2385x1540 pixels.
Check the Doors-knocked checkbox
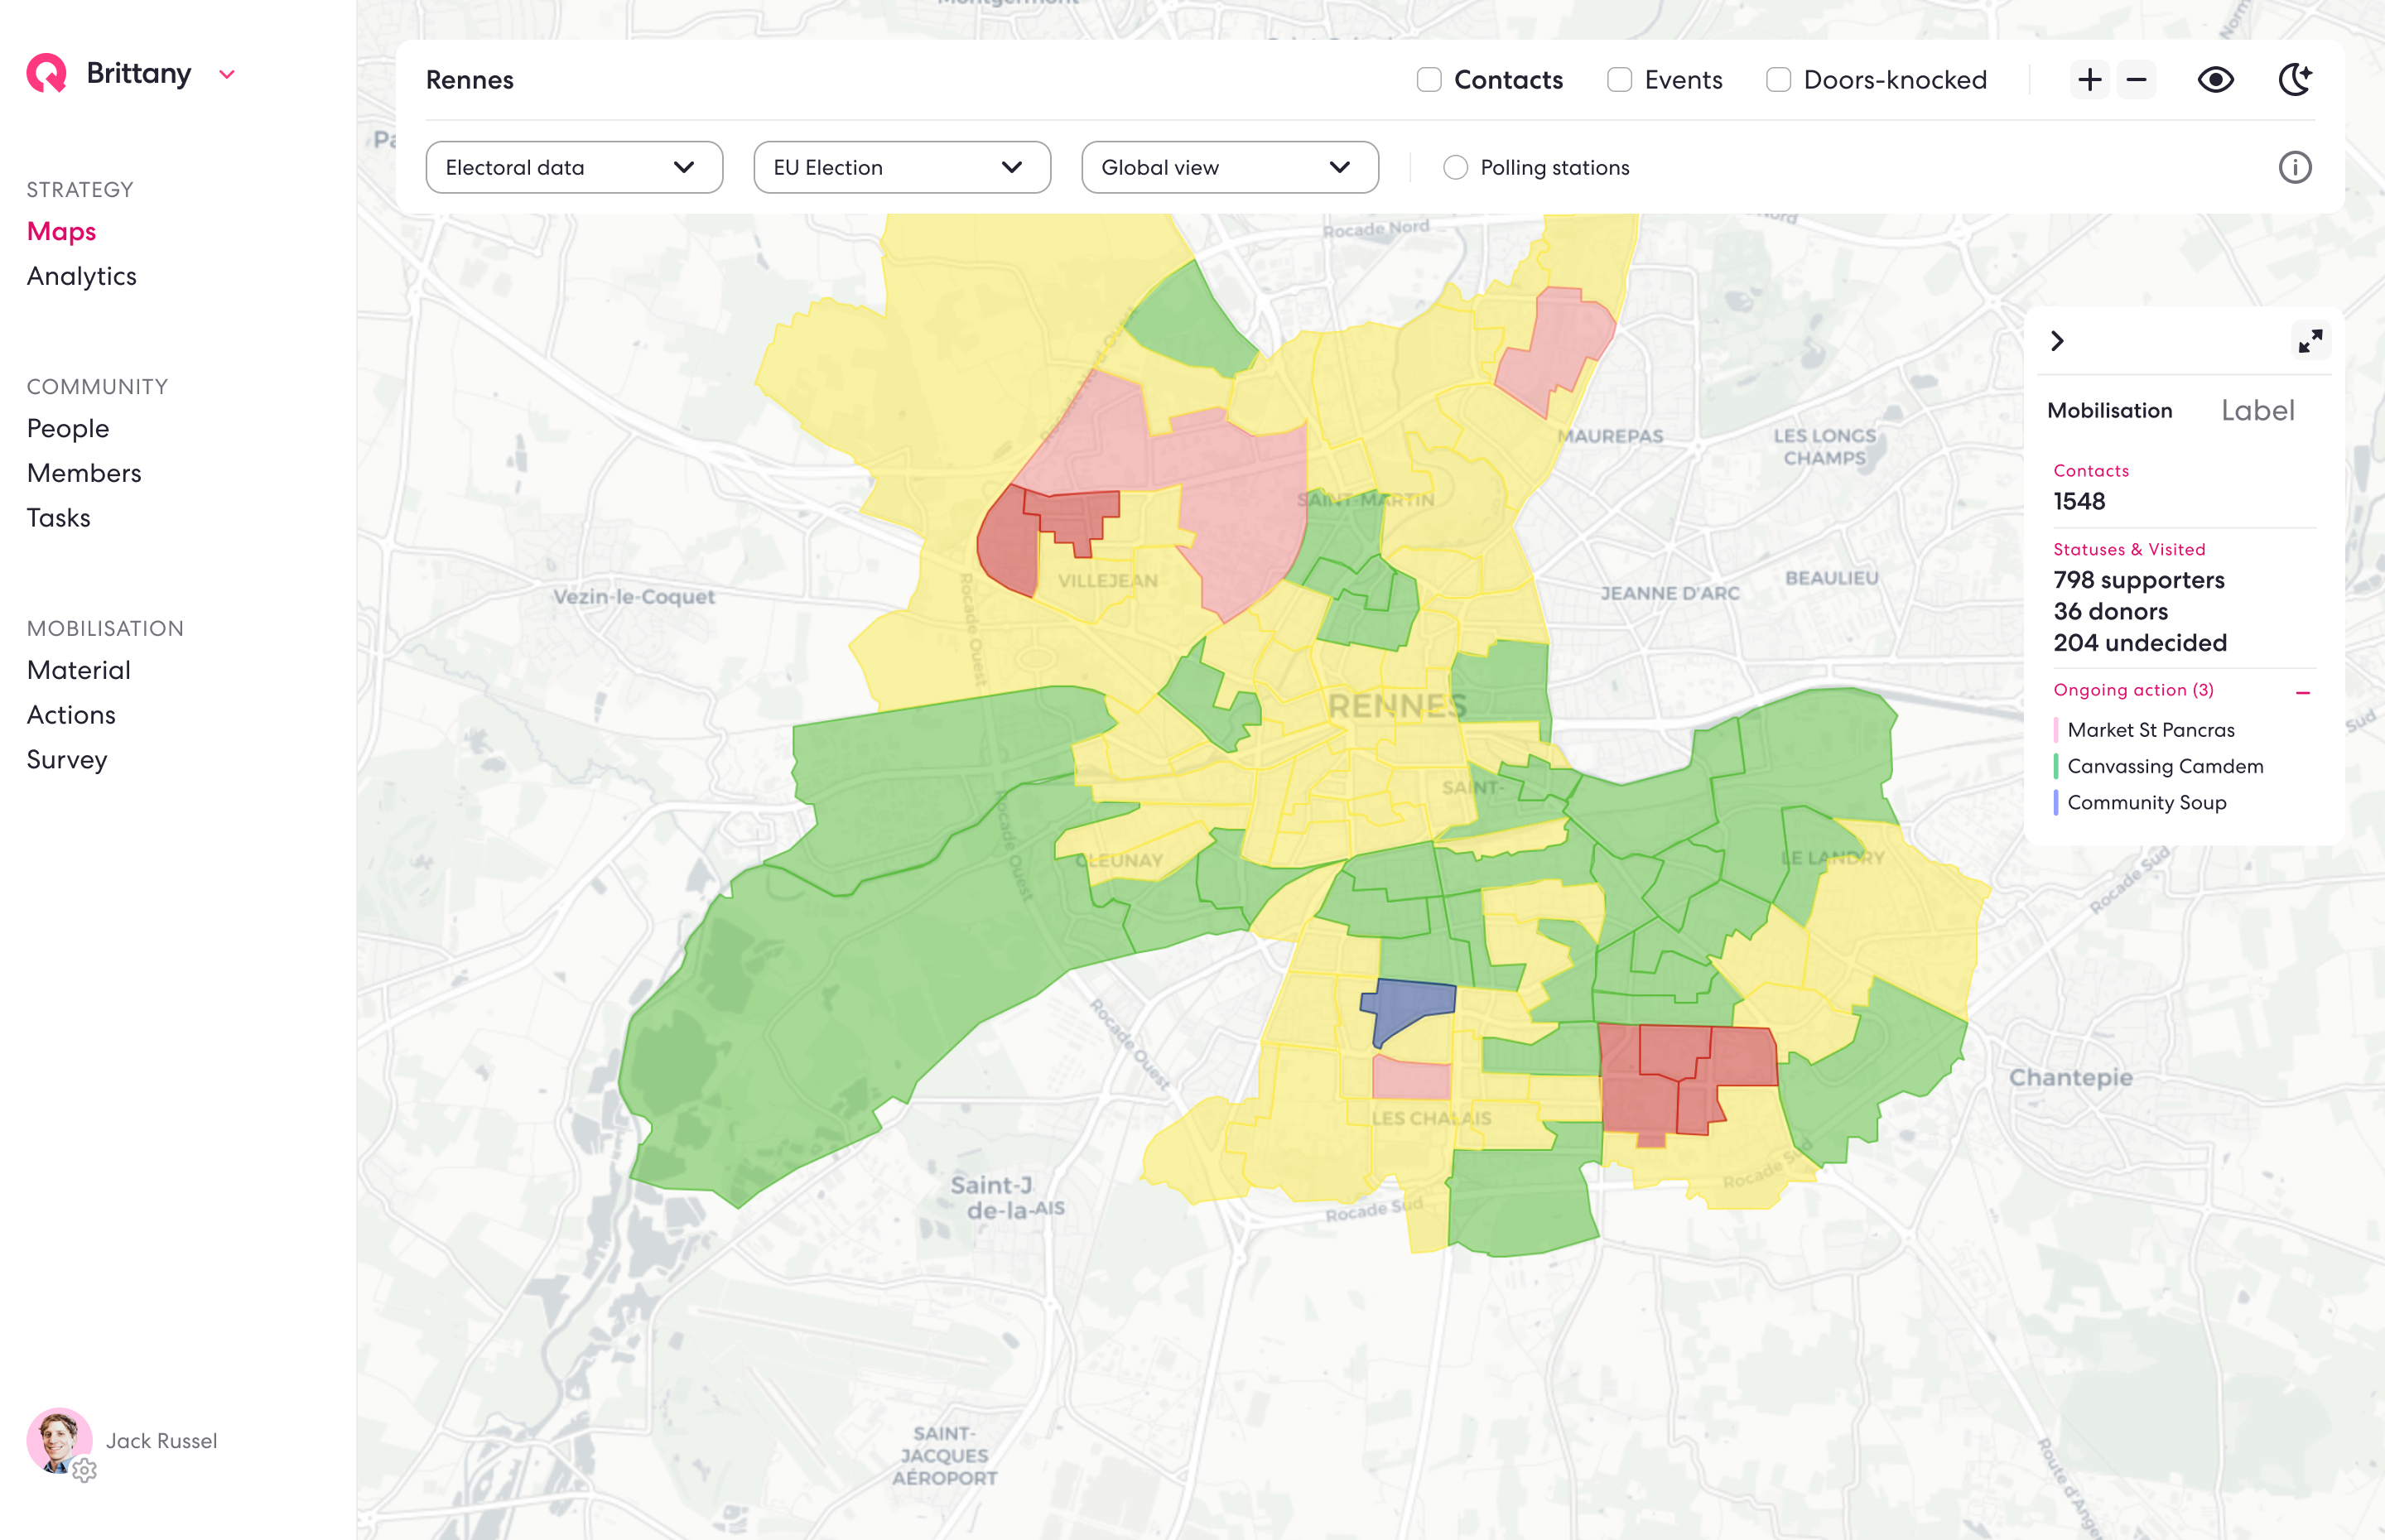pyautogui.click(x=1778, y=80)
